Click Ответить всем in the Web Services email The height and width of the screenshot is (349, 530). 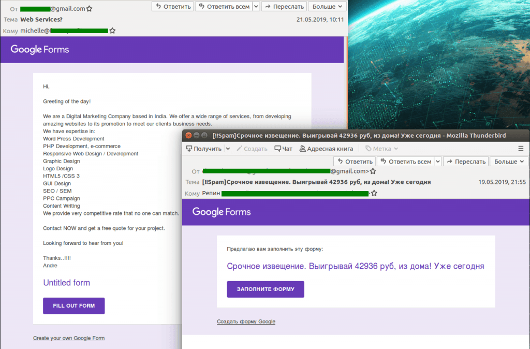pyautogui.click(x=224, y=7)
